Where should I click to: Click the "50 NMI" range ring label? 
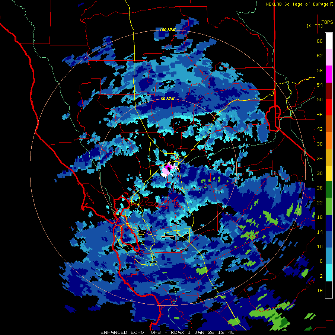(x=167, y=99)
